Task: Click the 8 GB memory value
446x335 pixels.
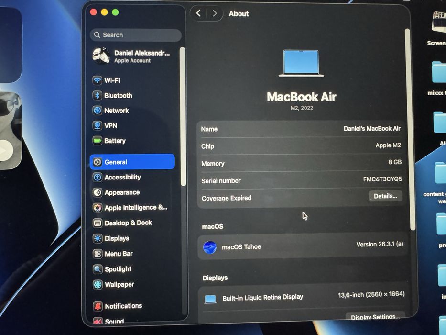Action: click(x=395, y=162)
